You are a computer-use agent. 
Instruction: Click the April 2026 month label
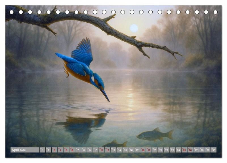(x=25, y=150)
